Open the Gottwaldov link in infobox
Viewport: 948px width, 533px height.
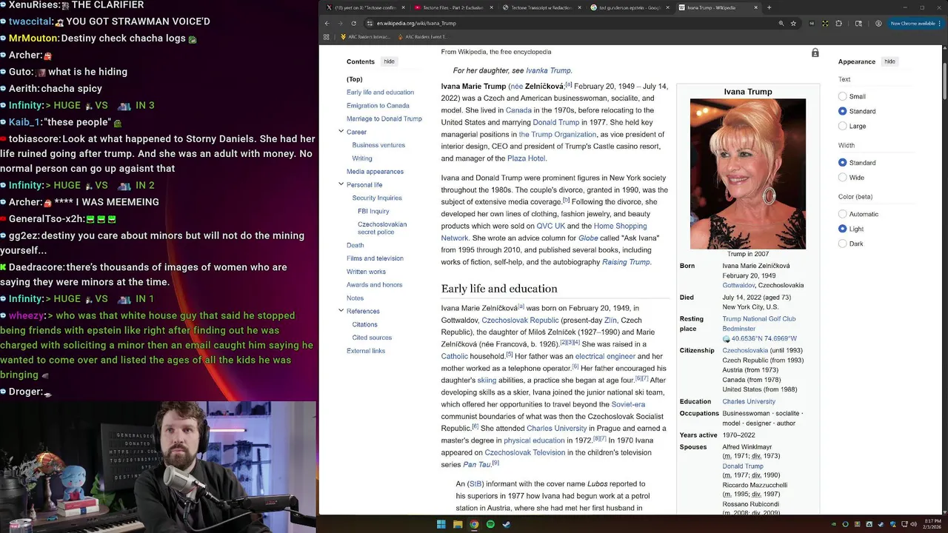click(x=738, y=285)
